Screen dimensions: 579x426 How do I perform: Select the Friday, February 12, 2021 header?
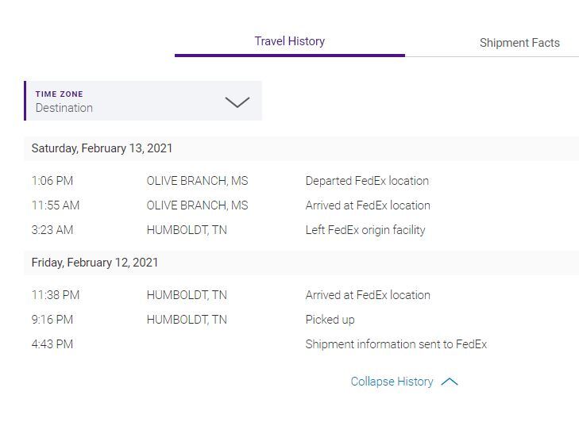[95, 263]
